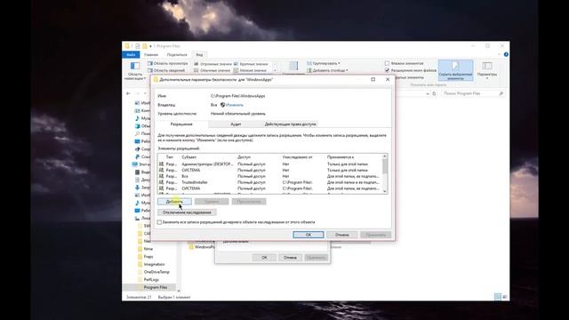Click user icon of TrustedInstaller permission row
This screenshot has height=320, width=569.
coord(161,182)
